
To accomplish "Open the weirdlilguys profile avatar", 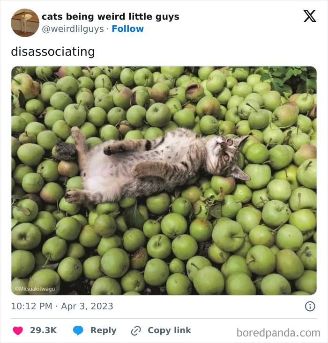I will (x=25, y=22).
